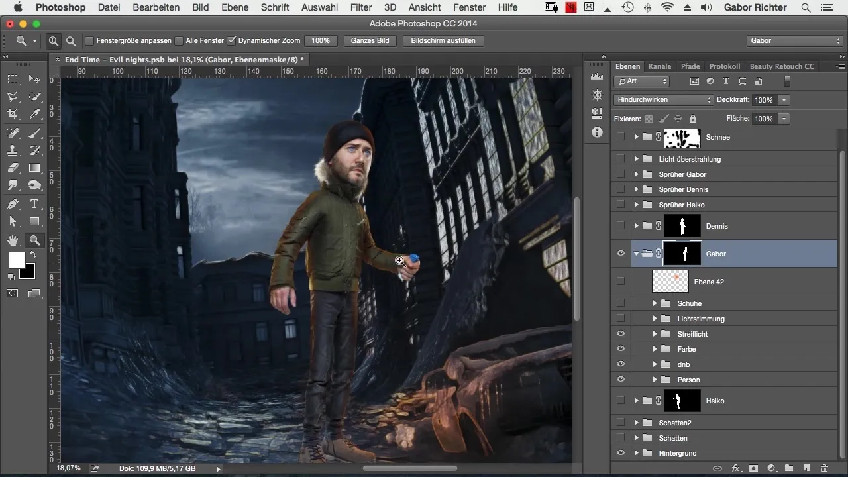848x477 pixels.
Task: Hide the Hintergrund group
Action: tap(621, 453)
